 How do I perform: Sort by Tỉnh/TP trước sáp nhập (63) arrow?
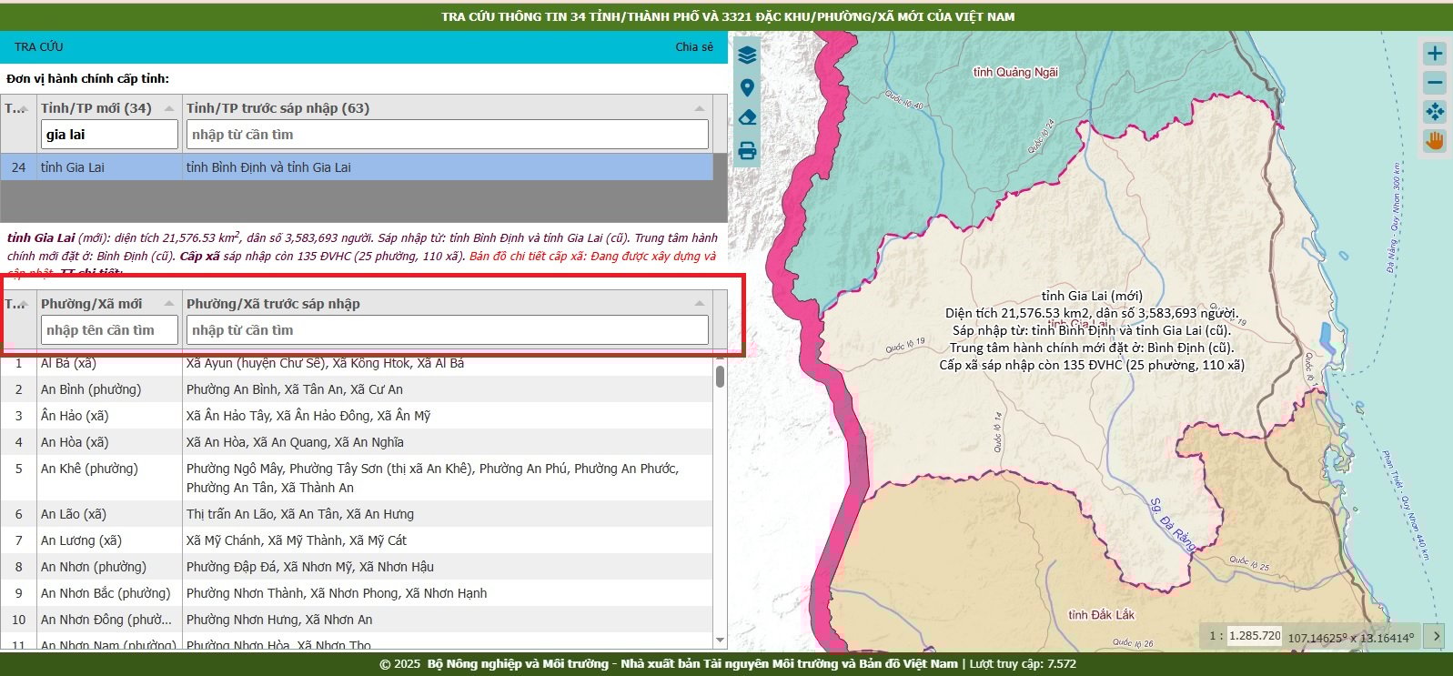point(699,108)
